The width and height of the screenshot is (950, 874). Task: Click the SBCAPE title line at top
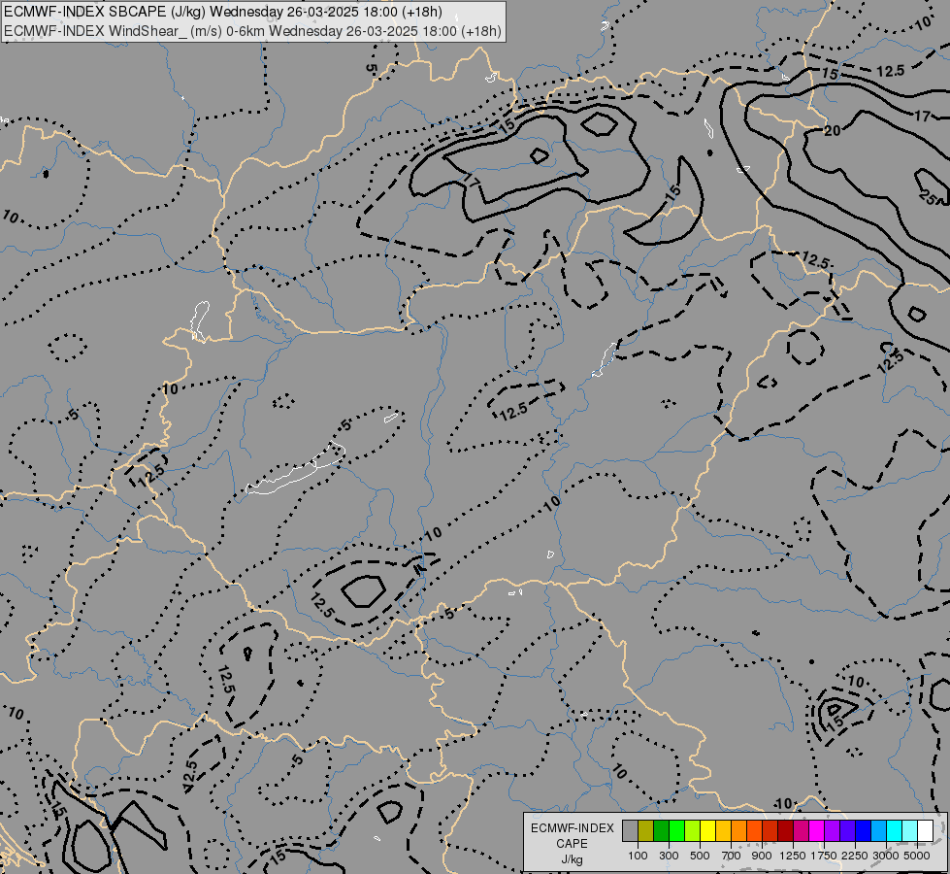coord(223,12)
